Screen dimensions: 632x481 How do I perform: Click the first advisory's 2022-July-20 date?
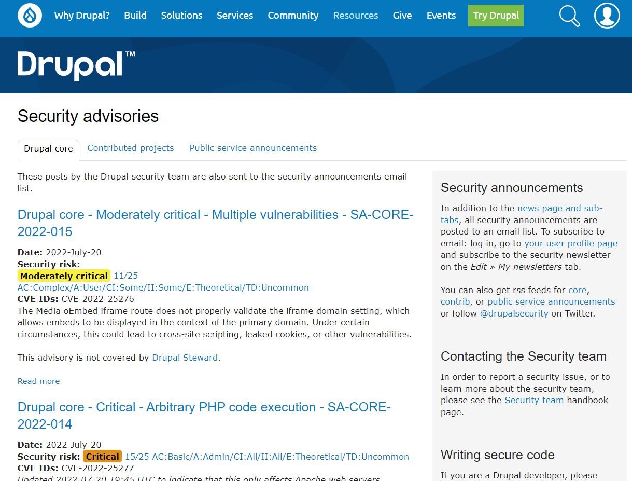(x=74, y=252)
